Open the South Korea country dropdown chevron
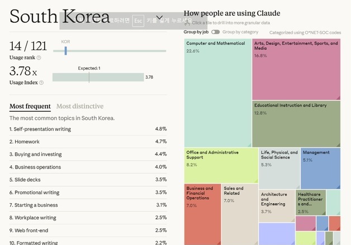 pos(159,17)
